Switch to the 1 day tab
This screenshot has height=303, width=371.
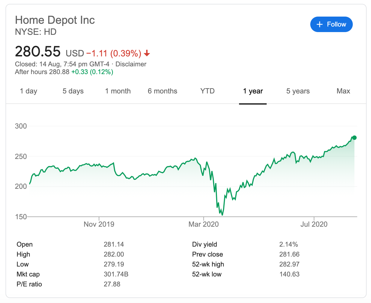click(28, 91)
